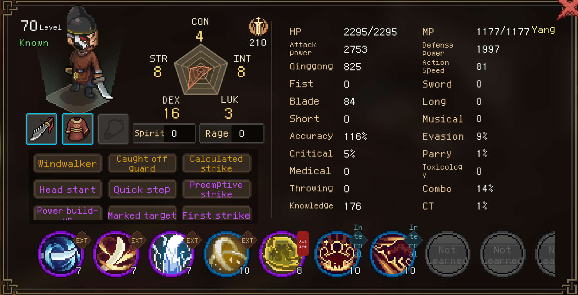
Task: Select the Preemptive strike trait
Action: tap(216, 189)
